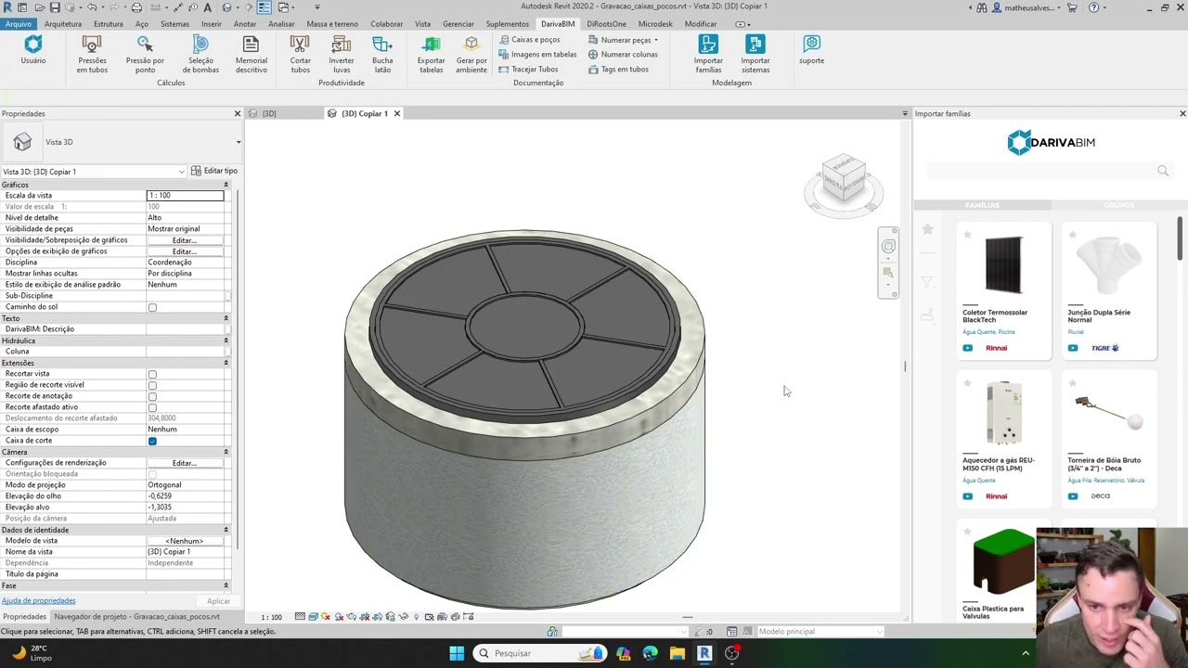
Task: Click the Pressão por ponto tool
Action: click(x=145, y=54)
